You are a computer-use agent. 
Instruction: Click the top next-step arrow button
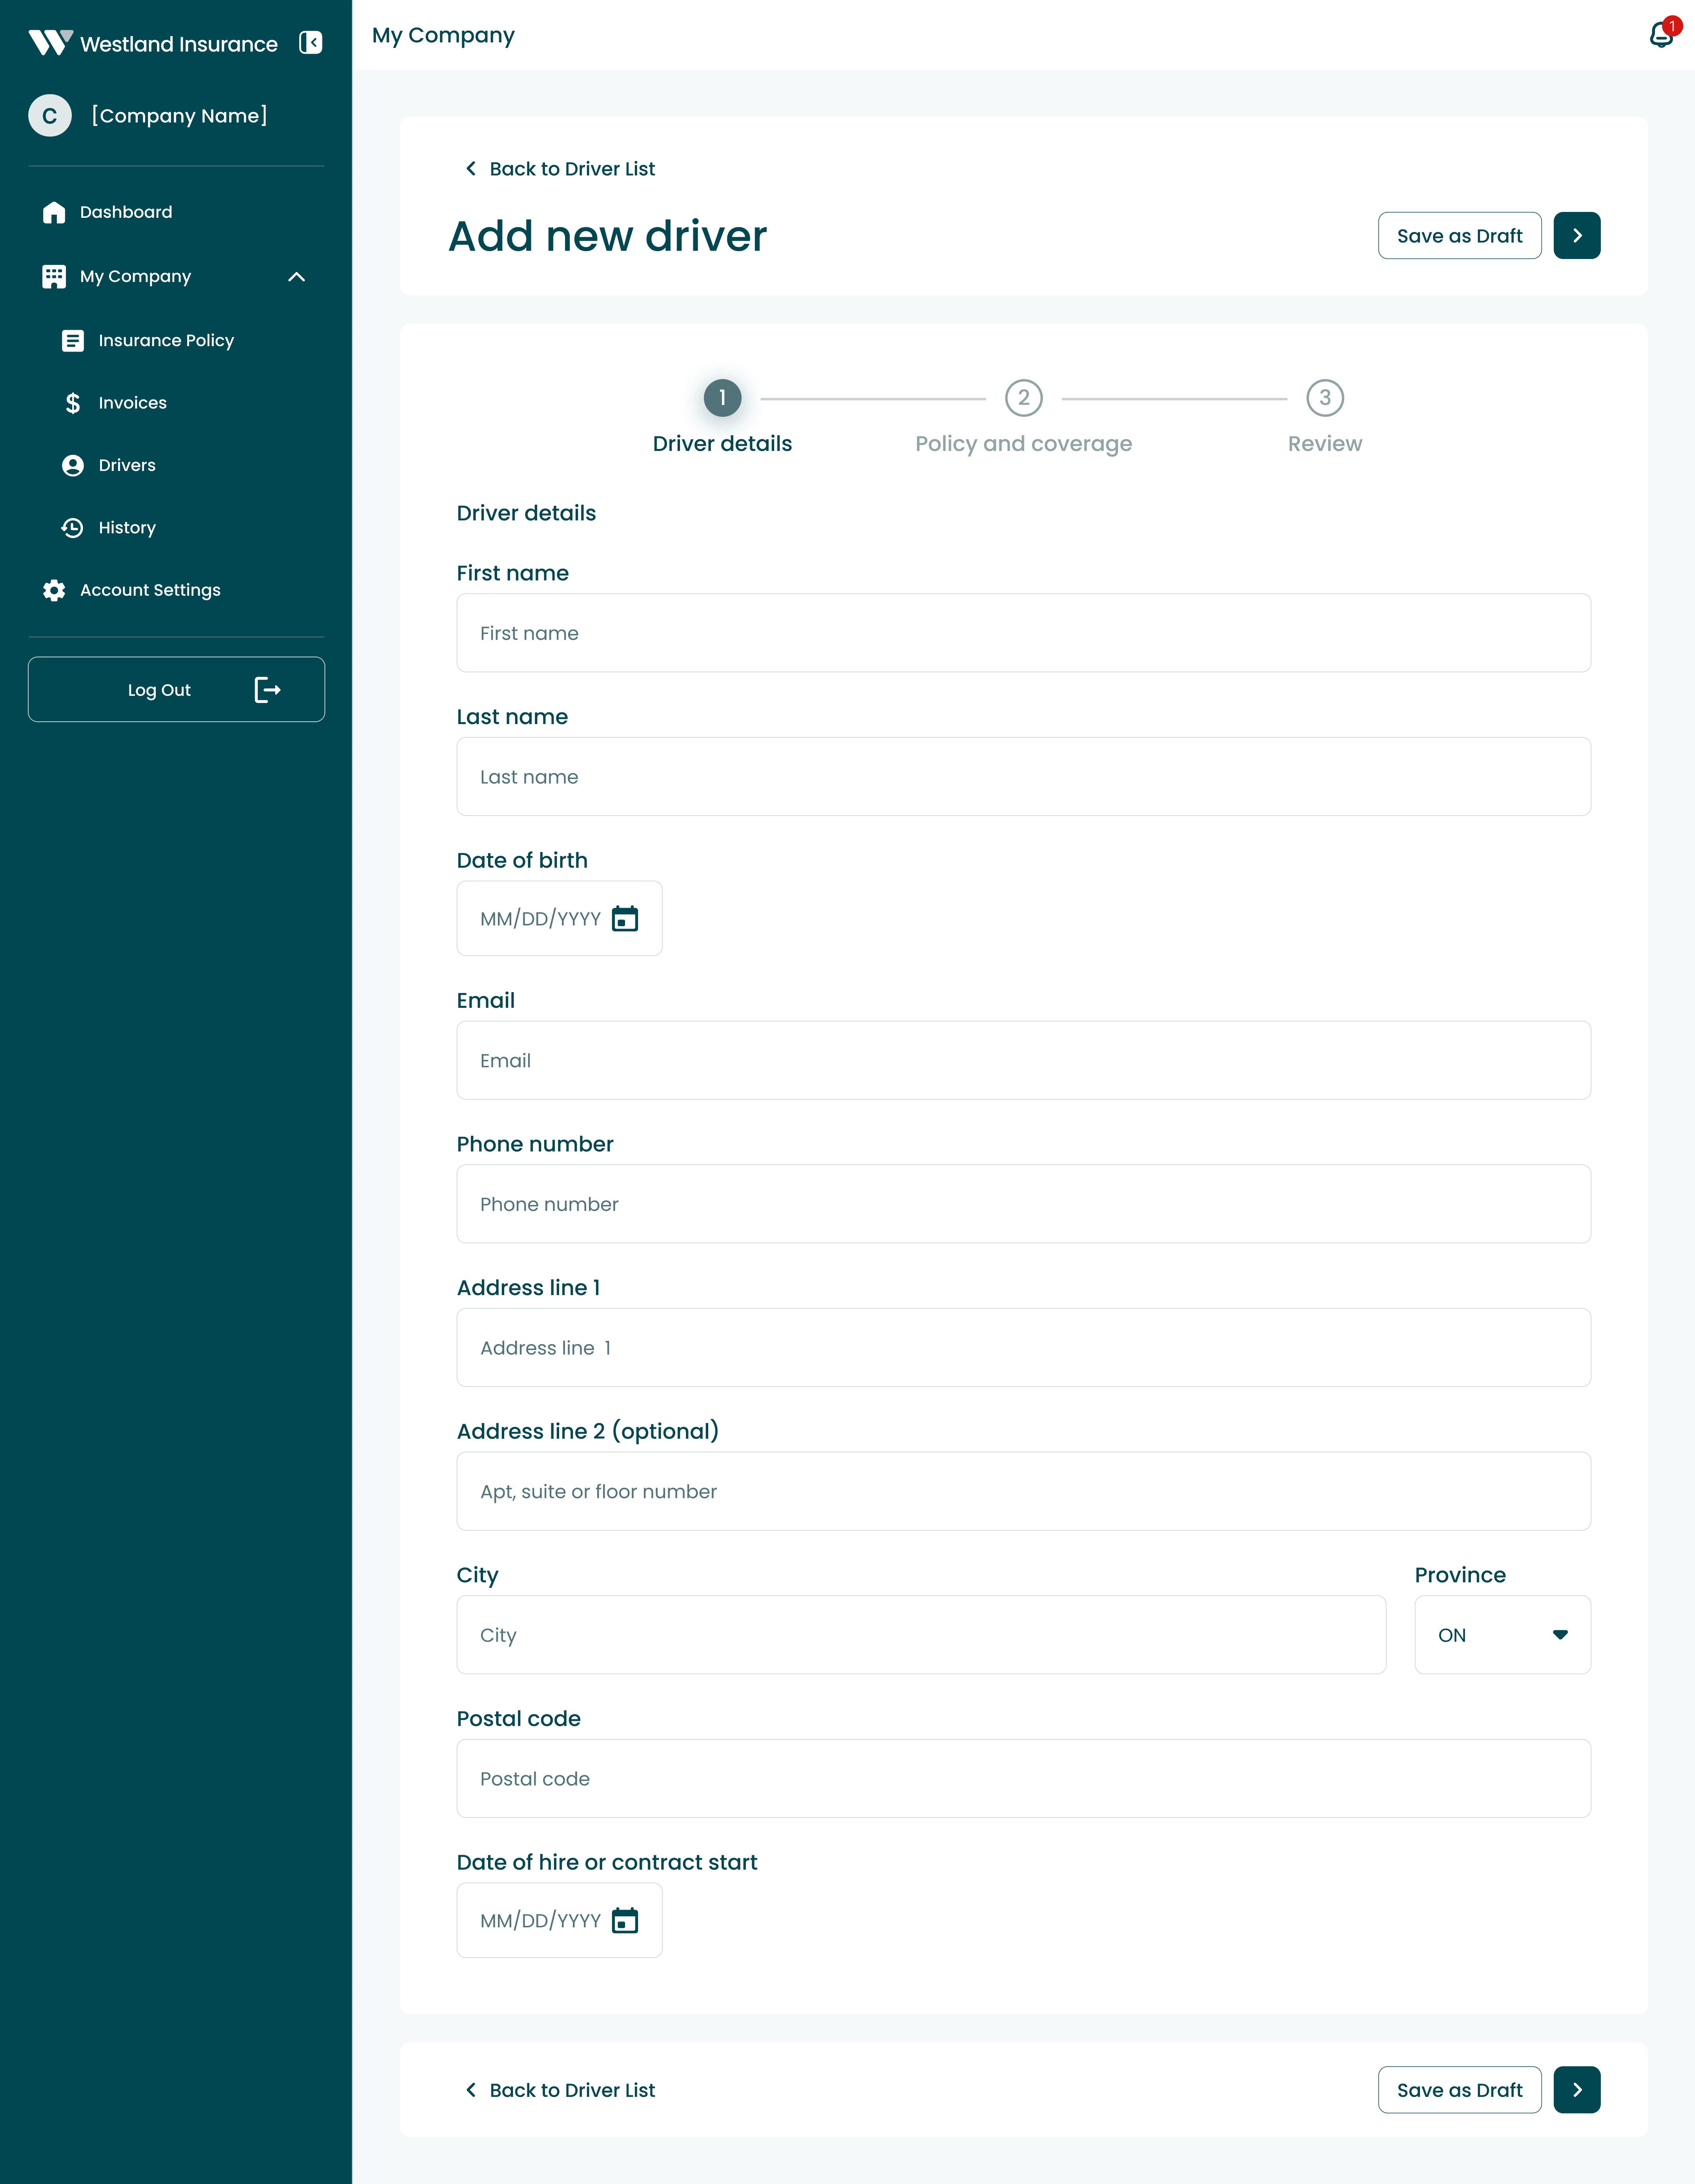coord(1577,236)
